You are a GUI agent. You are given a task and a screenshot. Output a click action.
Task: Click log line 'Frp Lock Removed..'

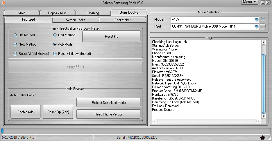166,106
